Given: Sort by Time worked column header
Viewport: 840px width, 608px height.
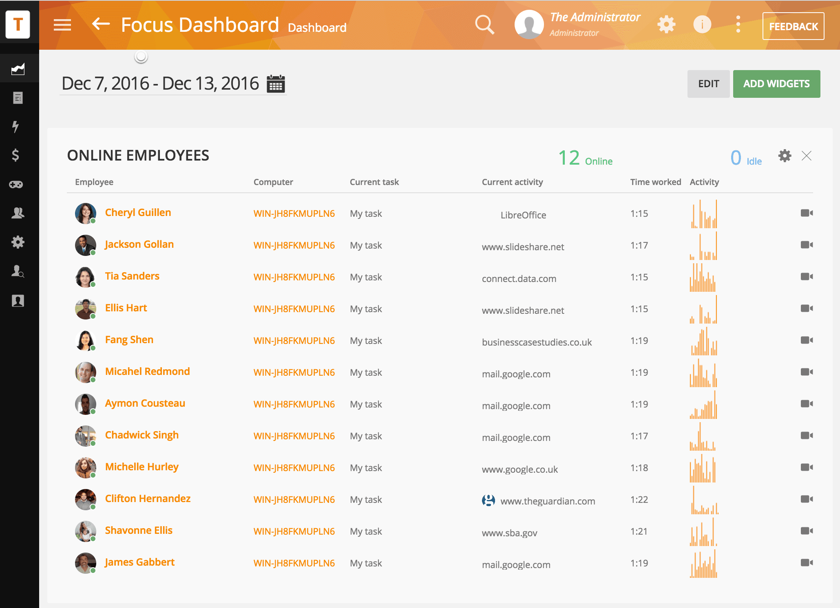Looking at the screenshot, I should (x=655, y=182).
